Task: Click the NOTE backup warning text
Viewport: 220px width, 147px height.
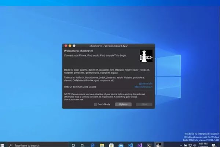Action: click(x=104, y=97)
